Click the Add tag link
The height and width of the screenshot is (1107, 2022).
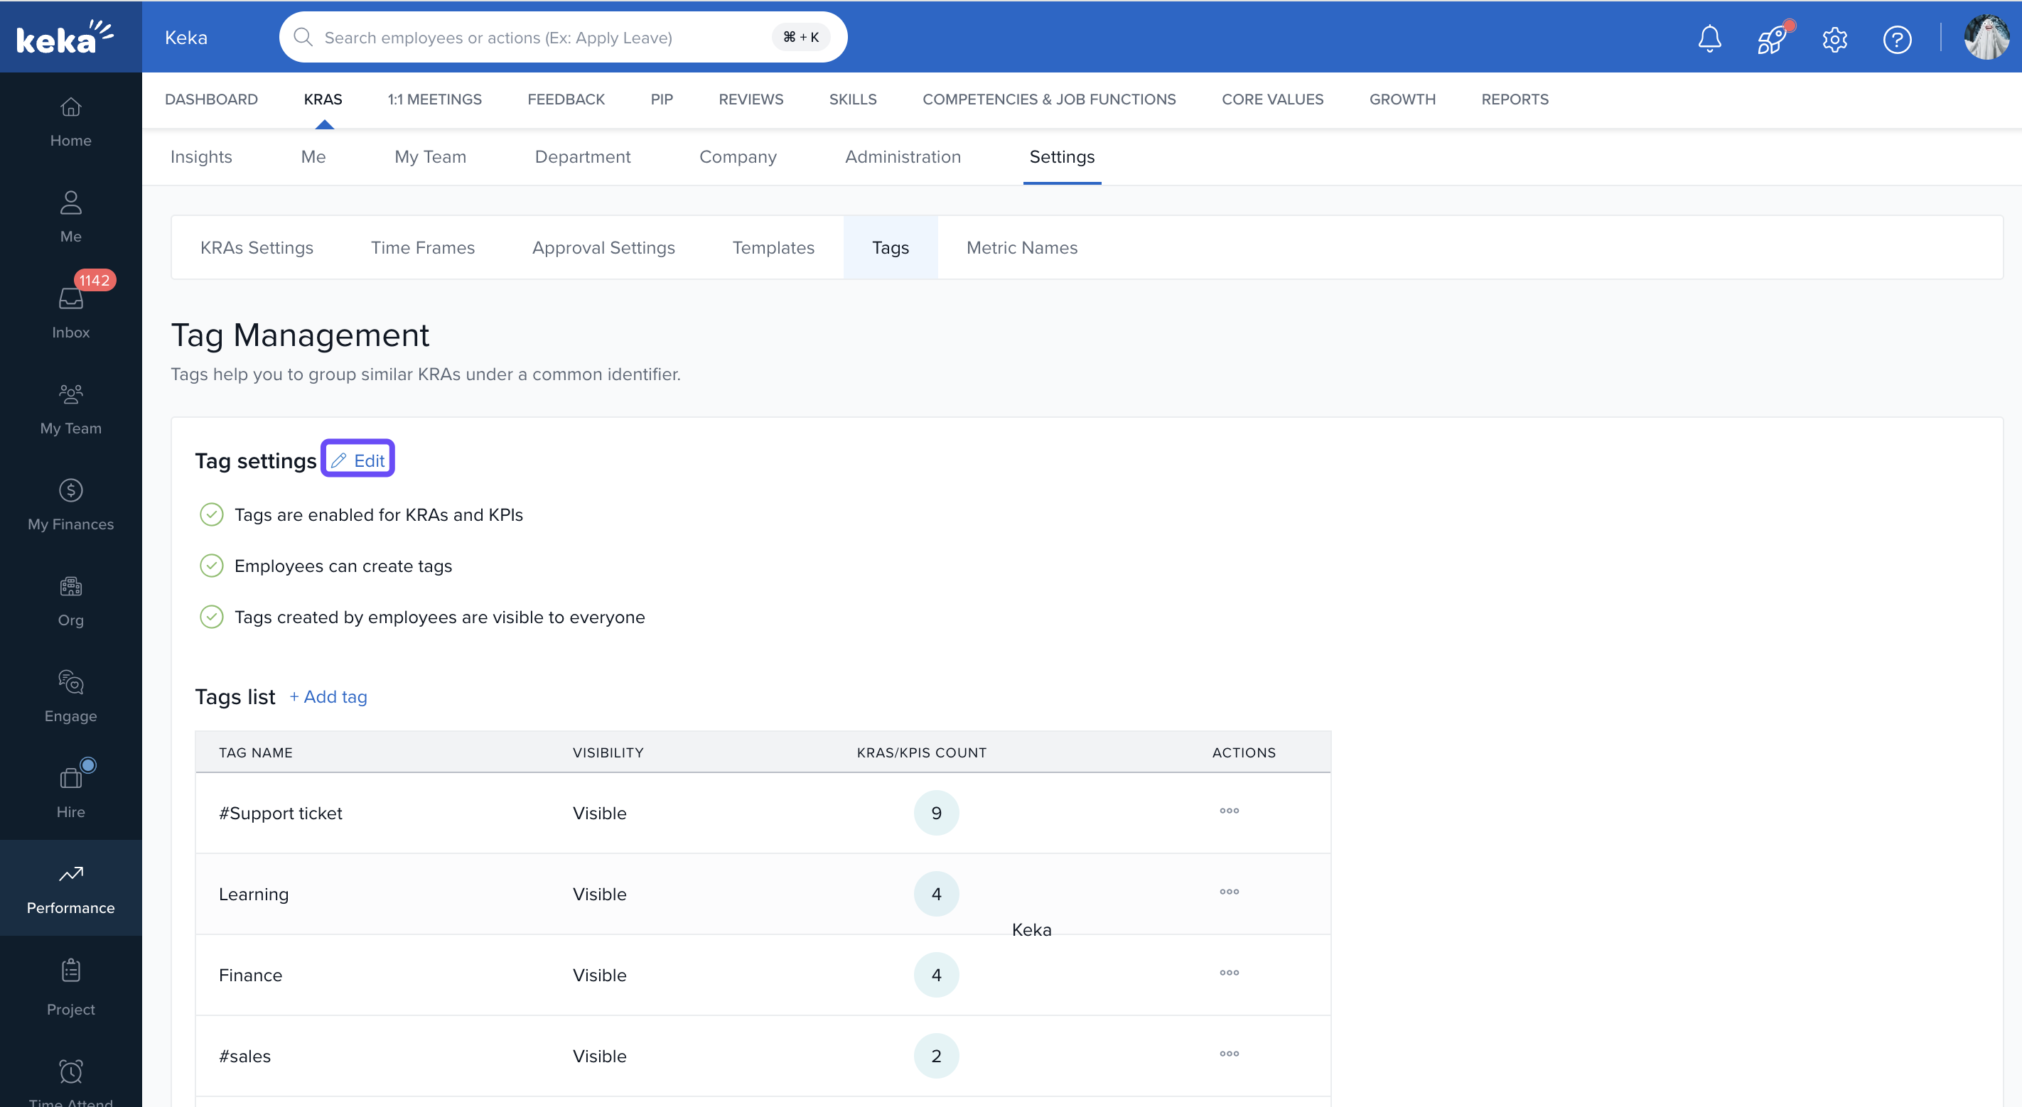point(328,697)
